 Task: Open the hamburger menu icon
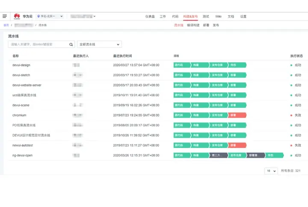click(5, 16)
